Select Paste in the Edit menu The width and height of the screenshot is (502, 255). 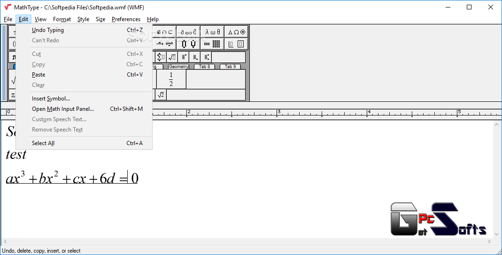84,75
